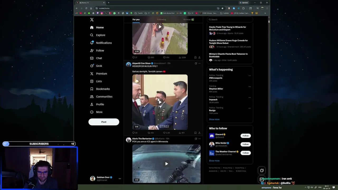338x190 pixels.
Task: Open Gemini in Chrome title bar
Action: point(244,3)
